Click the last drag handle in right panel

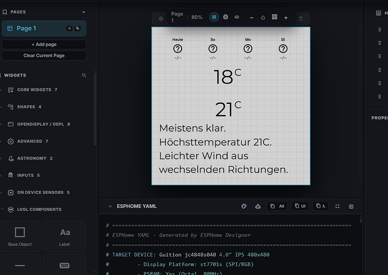coord(380,97)
